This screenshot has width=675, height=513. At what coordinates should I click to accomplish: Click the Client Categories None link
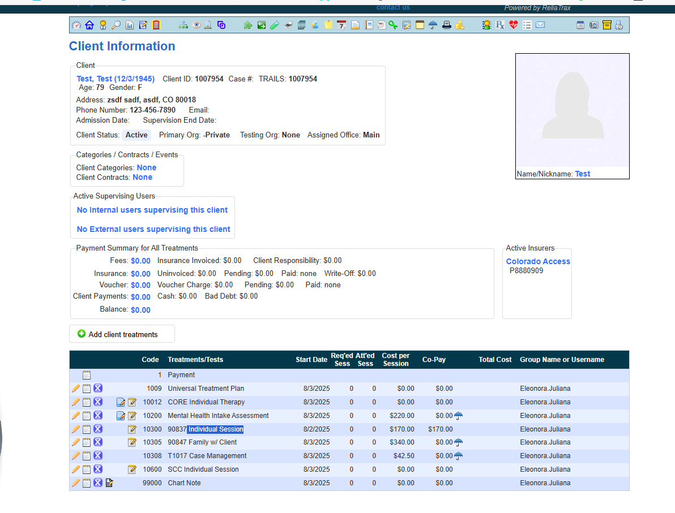[x=147, y=167]
